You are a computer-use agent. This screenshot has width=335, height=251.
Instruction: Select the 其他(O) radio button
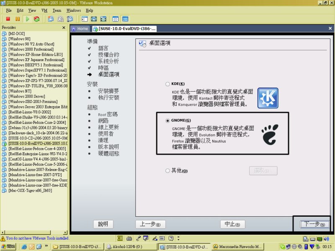coord(167,171)
